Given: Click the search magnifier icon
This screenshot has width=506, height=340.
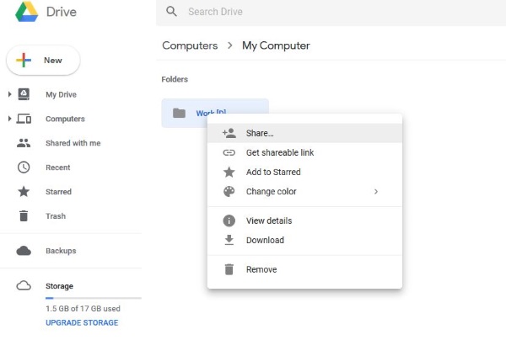Looking at the screenshot, I should pyautogui.click(x=172, y=12).
